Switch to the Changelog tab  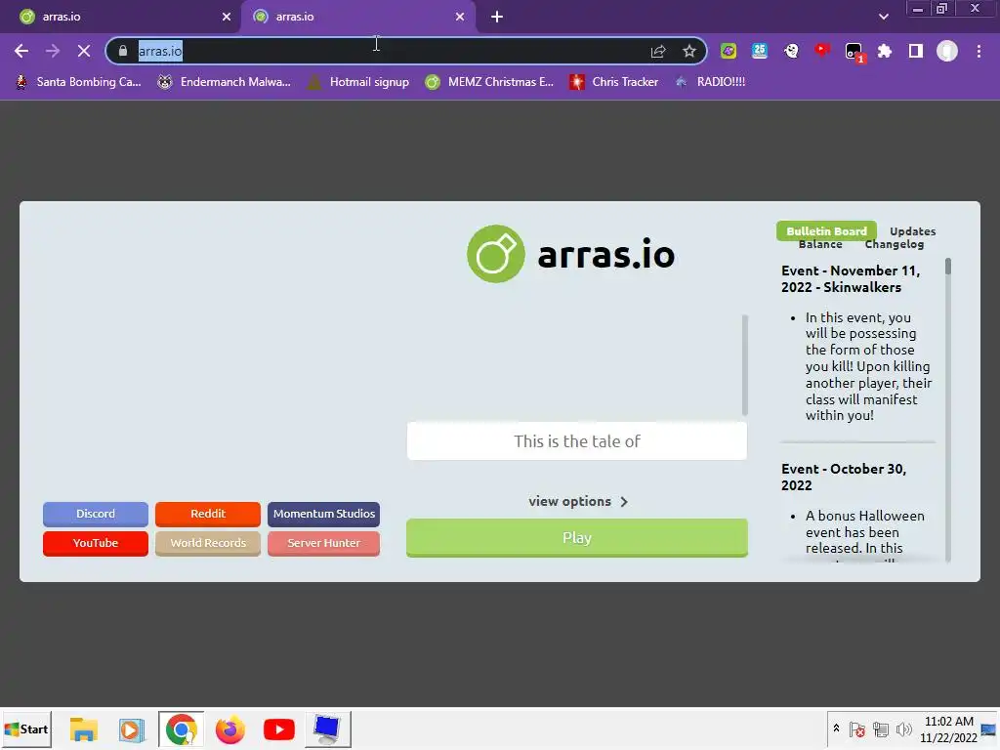[895, 244]
